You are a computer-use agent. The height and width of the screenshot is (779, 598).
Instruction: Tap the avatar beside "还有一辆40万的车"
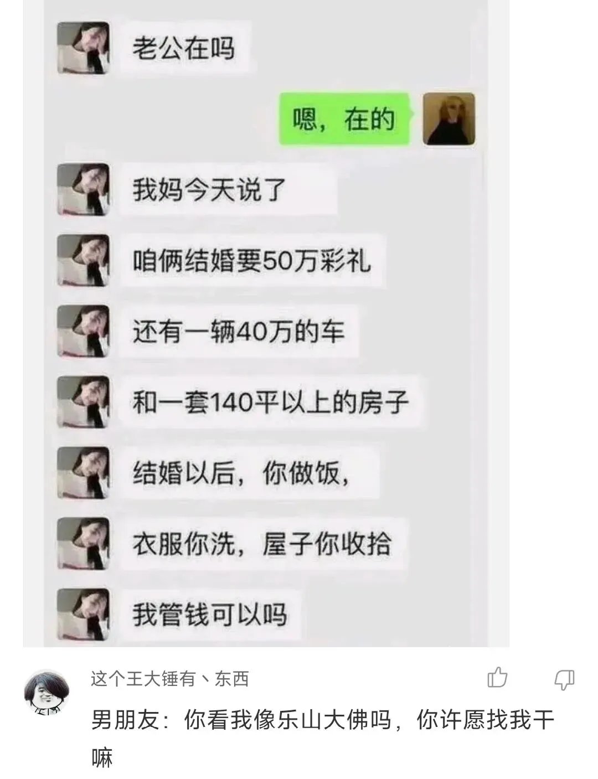pyautogui.click(x=84, y=332)
